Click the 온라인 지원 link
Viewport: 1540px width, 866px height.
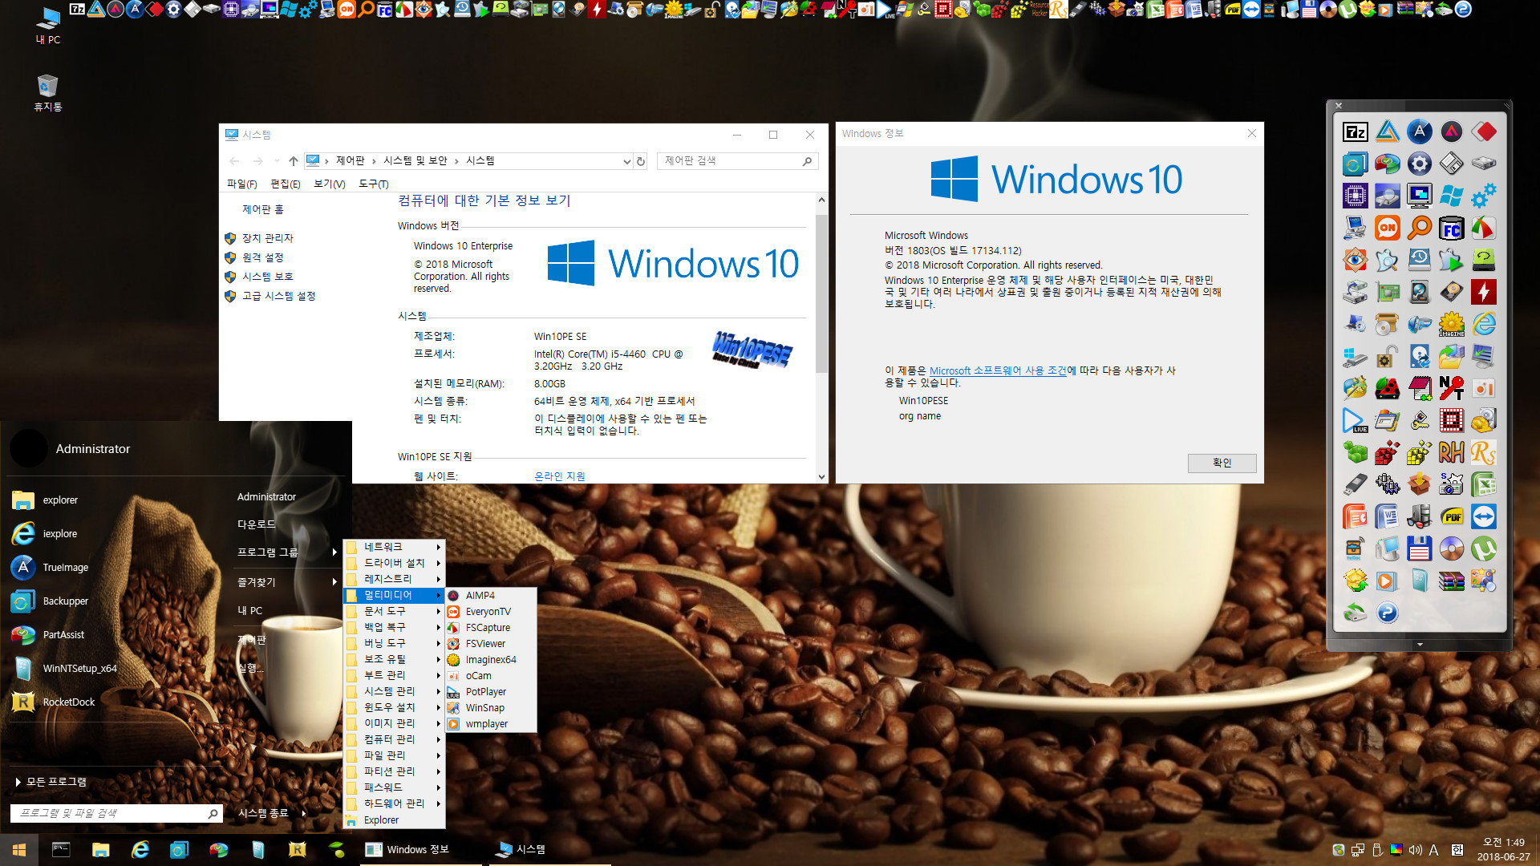559,476
